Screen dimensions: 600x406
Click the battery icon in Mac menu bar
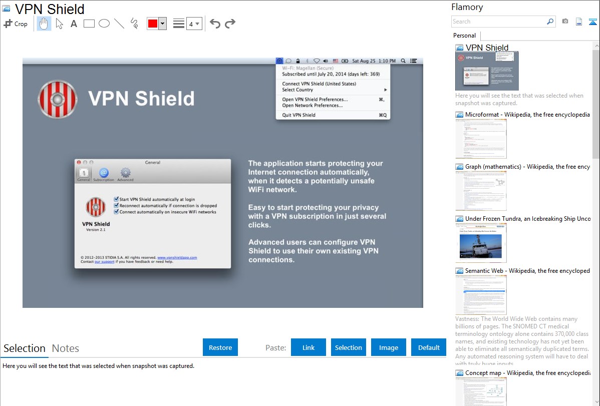tap(345, 61)
